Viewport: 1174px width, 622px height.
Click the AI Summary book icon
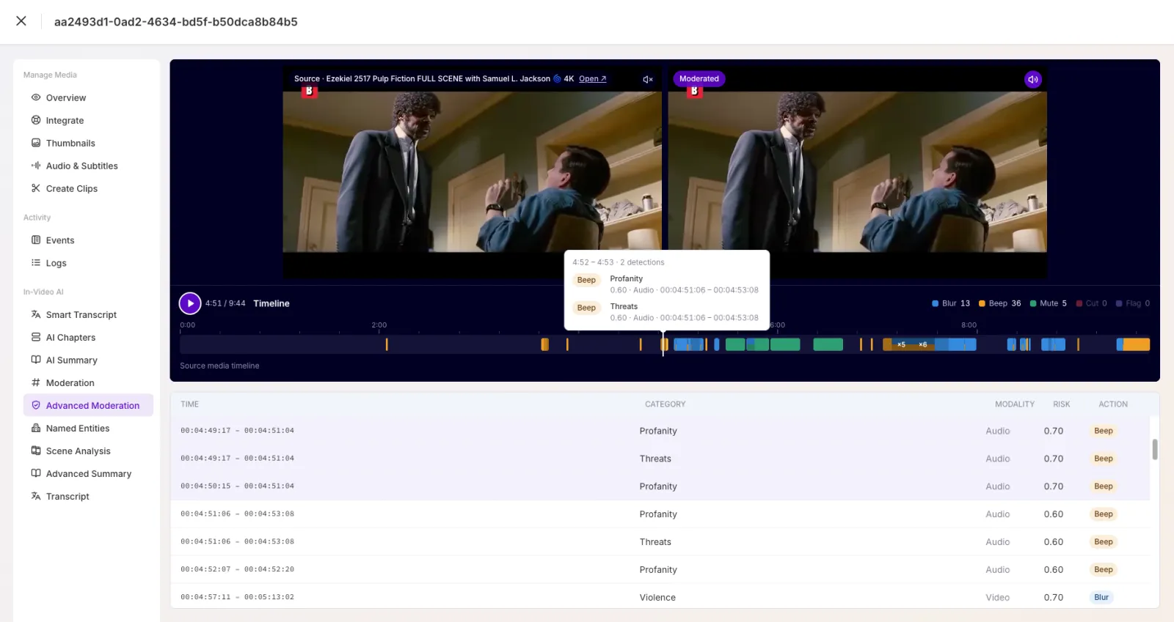(x=35, y=360)
